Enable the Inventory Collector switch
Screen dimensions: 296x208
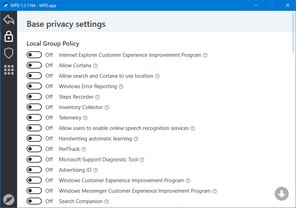34,107
